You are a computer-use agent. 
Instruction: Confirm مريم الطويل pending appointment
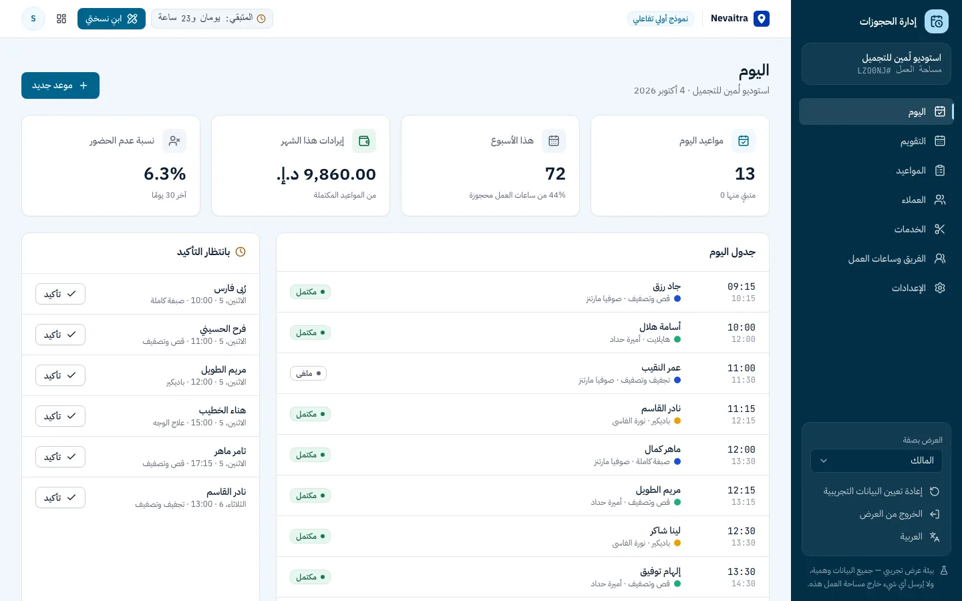point(60,375)
